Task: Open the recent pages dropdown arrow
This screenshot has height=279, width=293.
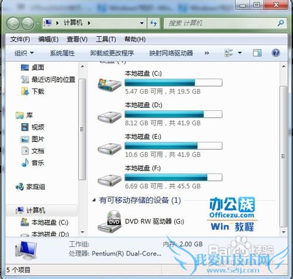Action: click(38, 23)
